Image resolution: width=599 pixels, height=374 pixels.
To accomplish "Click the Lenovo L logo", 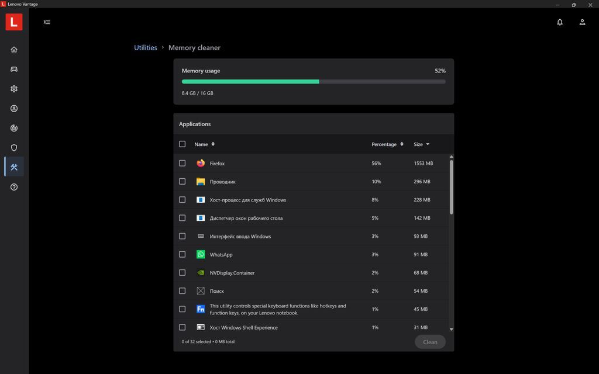I will (14, 22).
